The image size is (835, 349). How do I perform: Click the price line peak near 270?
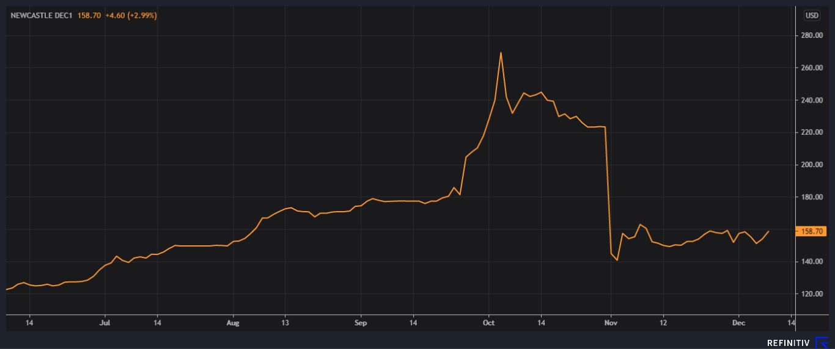coord(501,52)
